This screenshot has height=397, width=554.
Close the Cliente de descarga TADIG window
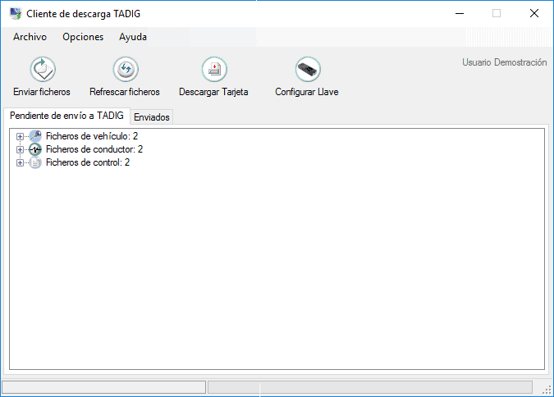(534, 14)
